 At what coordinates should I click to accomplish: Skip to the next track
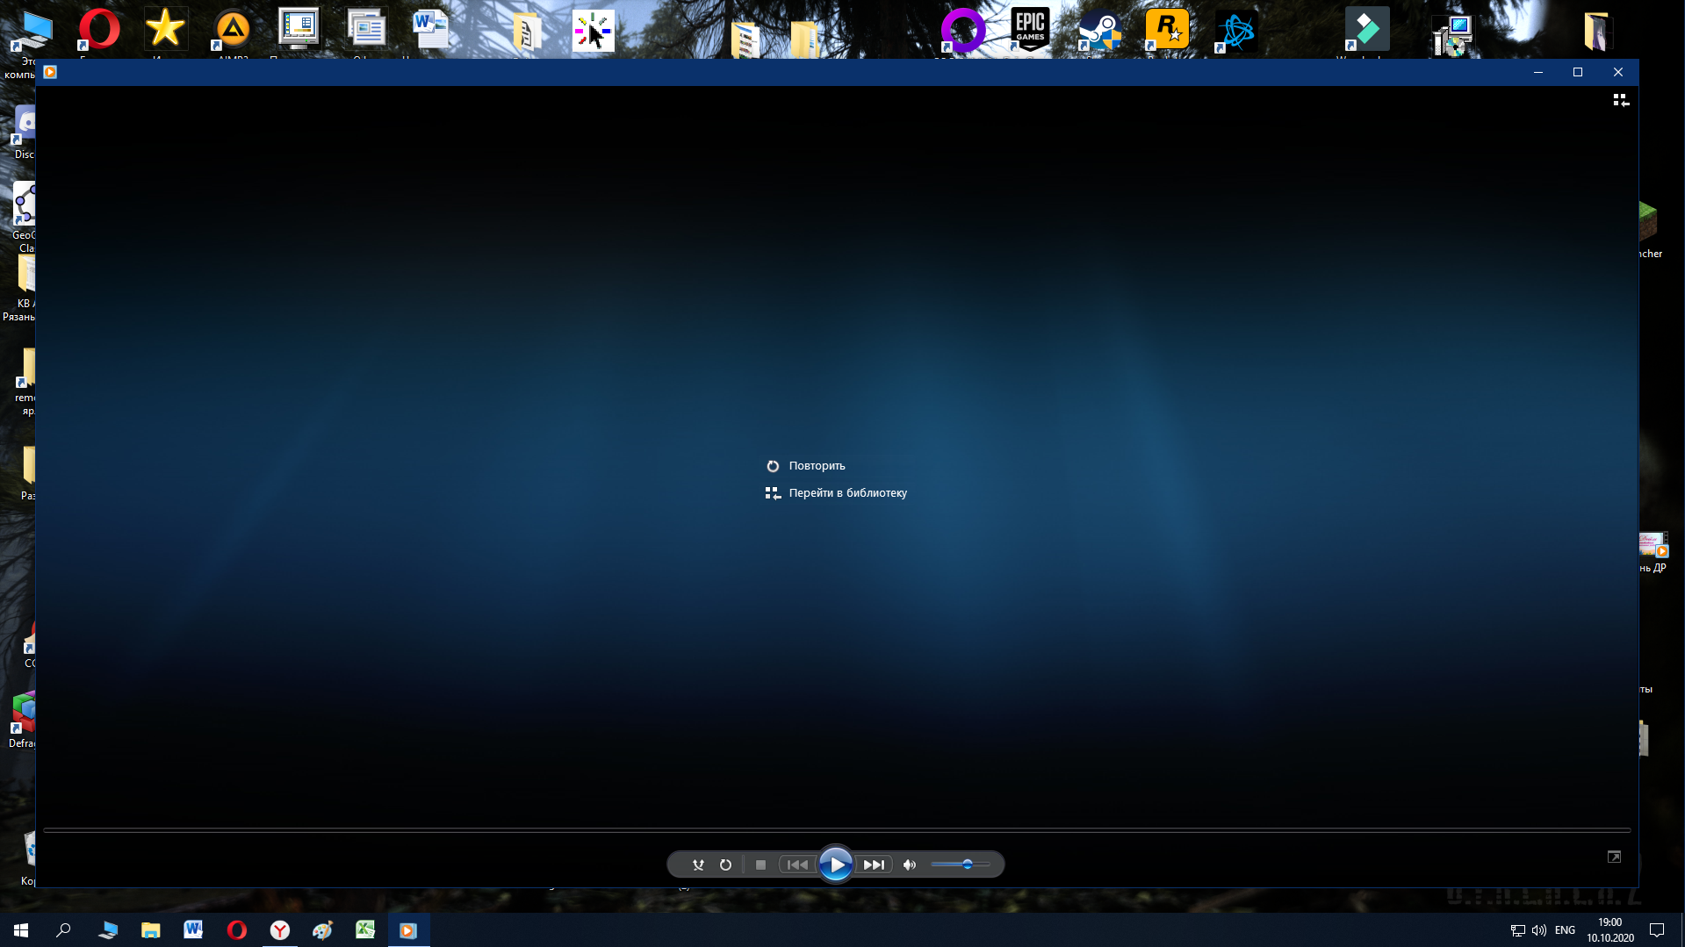[874, 864]
